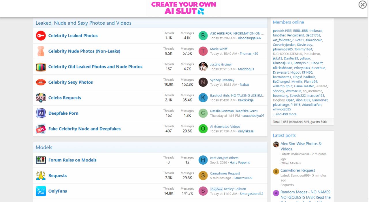Viewport: 369px width, 202px height.
Task: Click the purple K avatar in Latest posts
Action: coord(276,193)
